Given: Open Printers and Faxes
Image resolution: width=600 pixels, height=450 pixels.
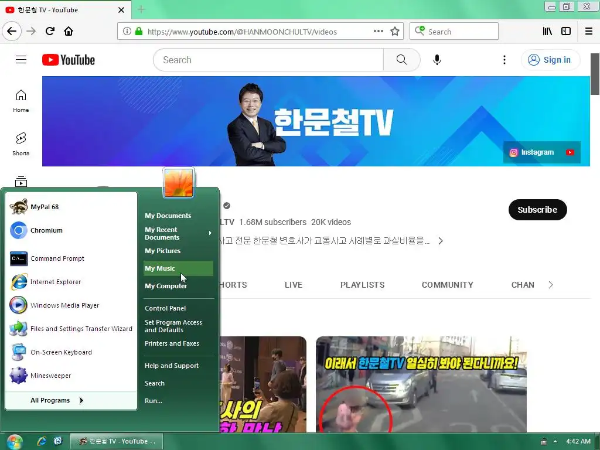Looking at the screenshot, I should [x=178, y=343].
